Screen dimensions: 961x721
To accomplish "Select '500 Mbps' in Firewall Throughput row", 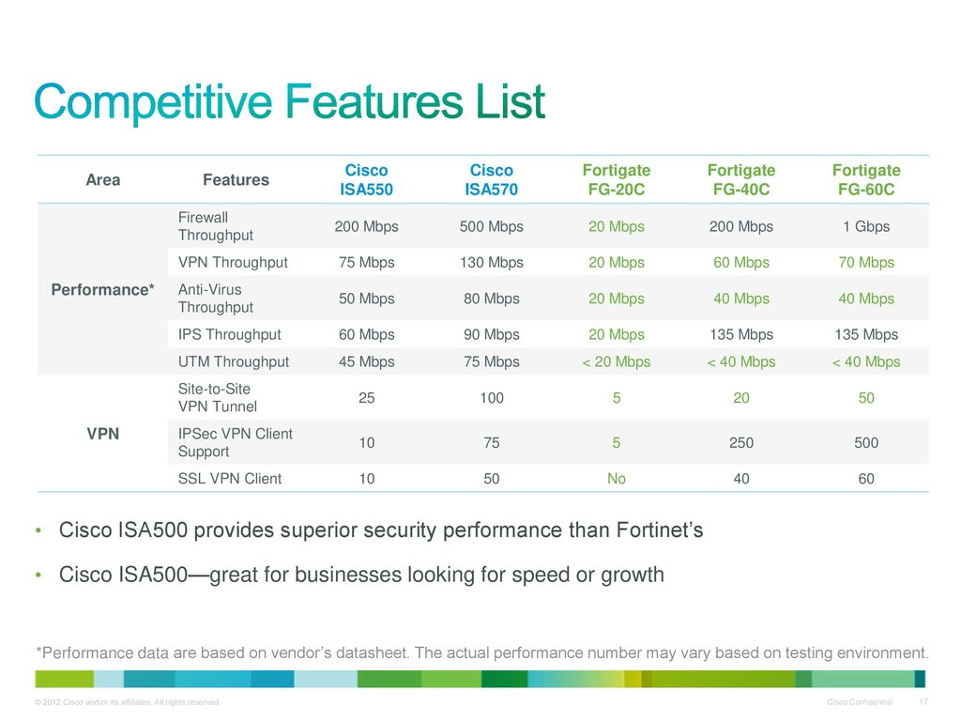I will click(492, 226).
